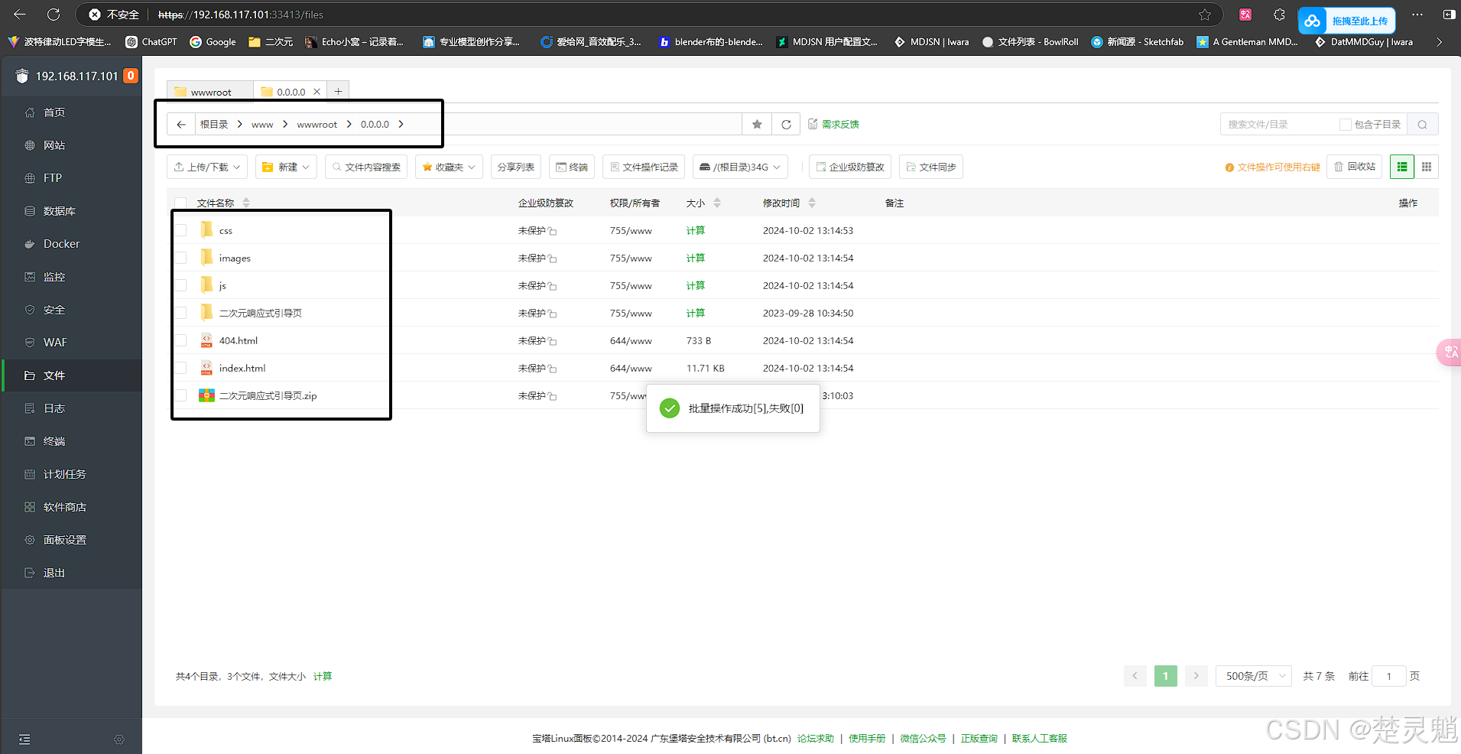Click the 终端 terminal sidebar icon
Screen dimensions: 1461x754
coord(30,441)
